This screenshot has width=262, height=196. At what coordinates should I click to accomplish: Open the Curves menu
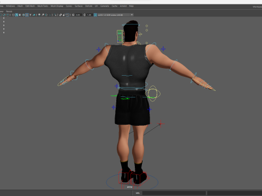coord(69,6)
